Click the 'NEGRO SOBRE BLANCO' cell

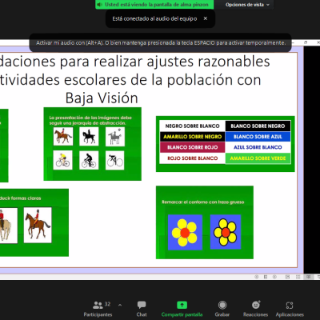pyautogui.click(x=192, y=126)
